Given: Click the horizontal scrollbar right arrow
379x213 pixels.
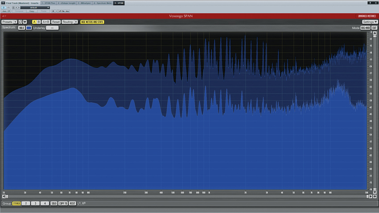Looking at the screenshot, I should [371, 197].
